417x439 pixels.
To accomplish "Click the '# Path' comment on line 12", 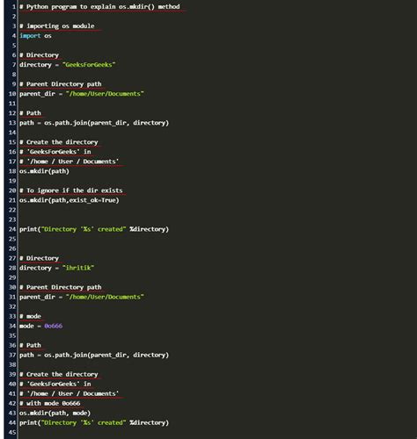I will [30, 113].
